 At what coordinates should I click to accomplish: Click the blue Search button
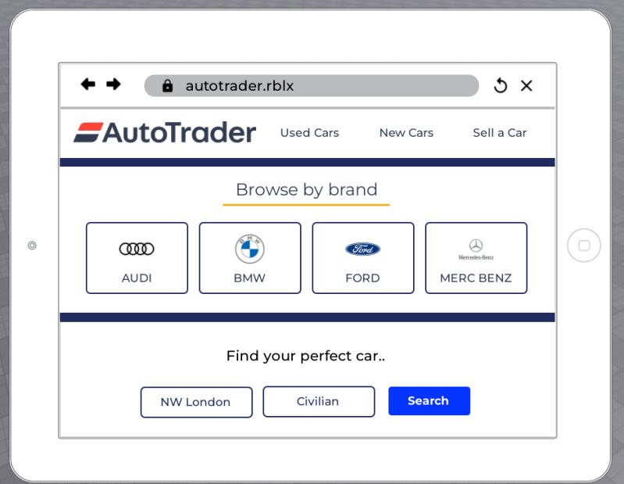tap(429, 401)
